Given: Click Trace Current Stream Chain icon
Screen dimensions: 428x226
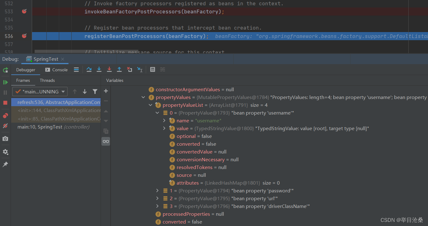Looking at the screenshot, I should pos(163,70).
